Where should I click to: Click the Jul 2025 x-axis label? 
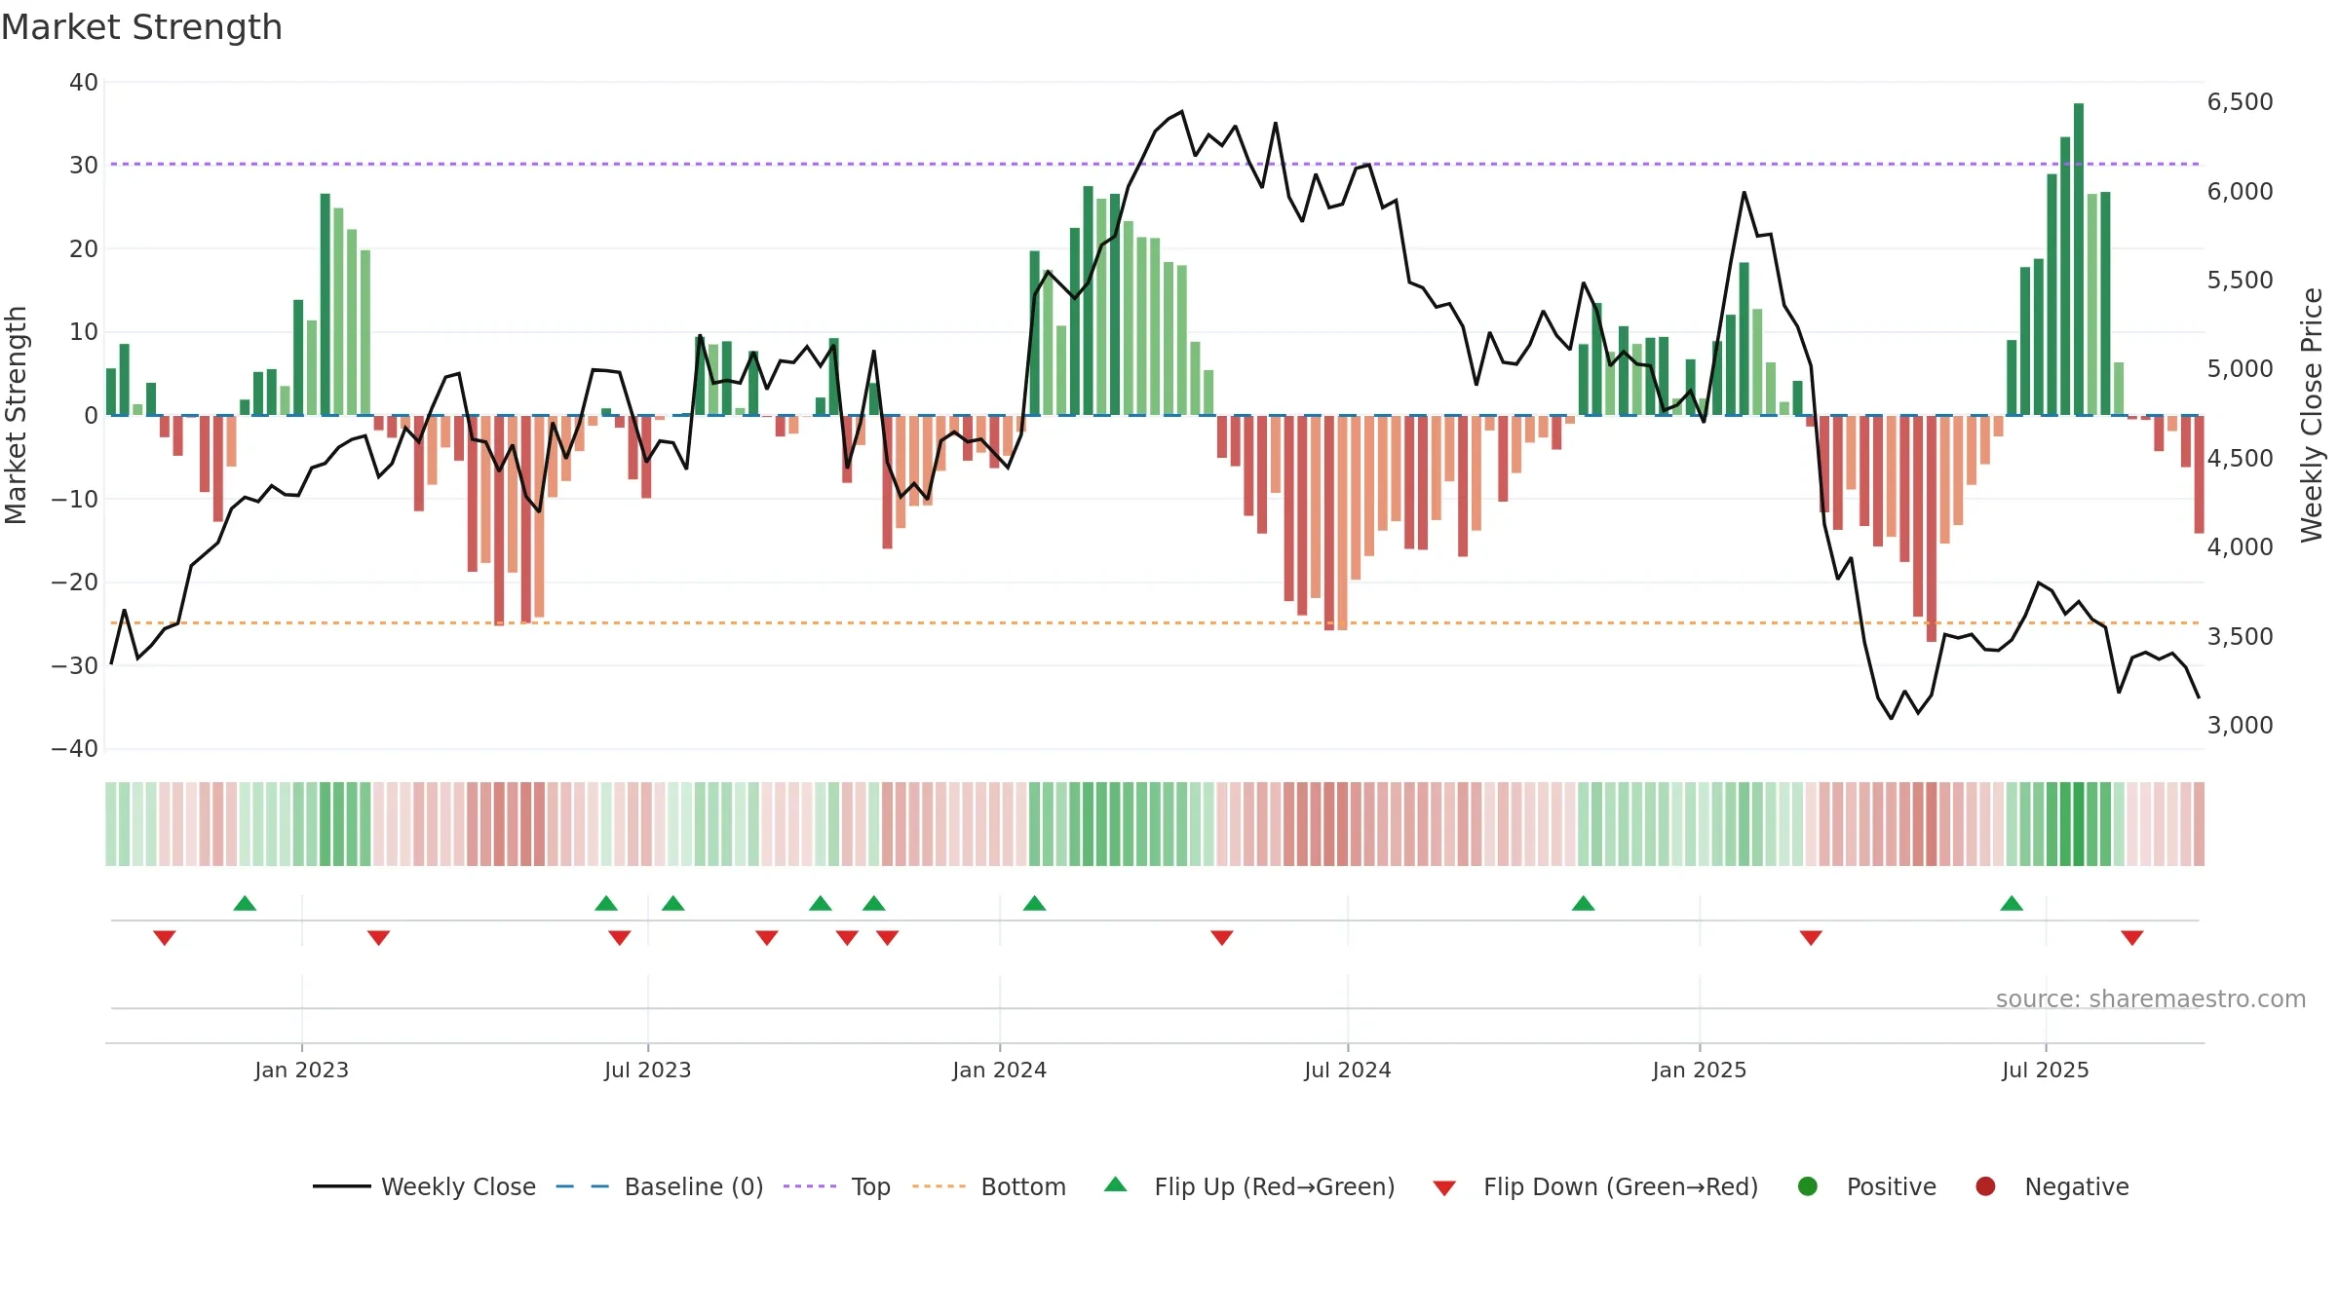coord(2045,1070)
